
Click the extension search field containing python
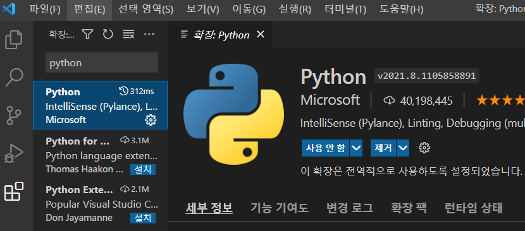(x=102, y=62)
